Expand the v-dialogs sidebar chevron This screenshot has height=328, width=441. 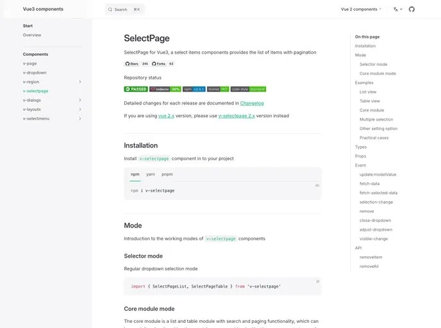(80, 100)
